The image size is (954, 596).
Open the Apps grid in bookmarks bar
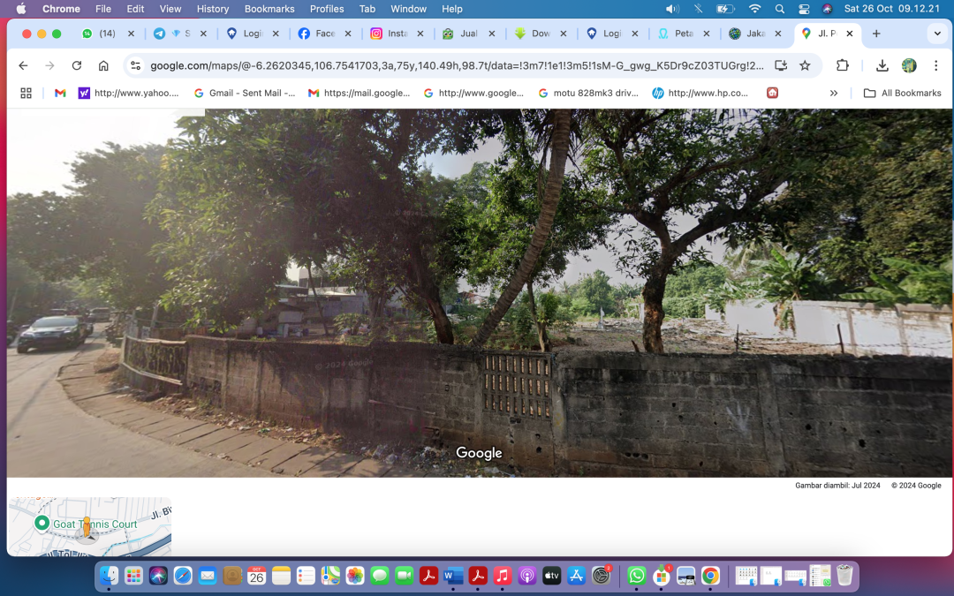(26, 93)
